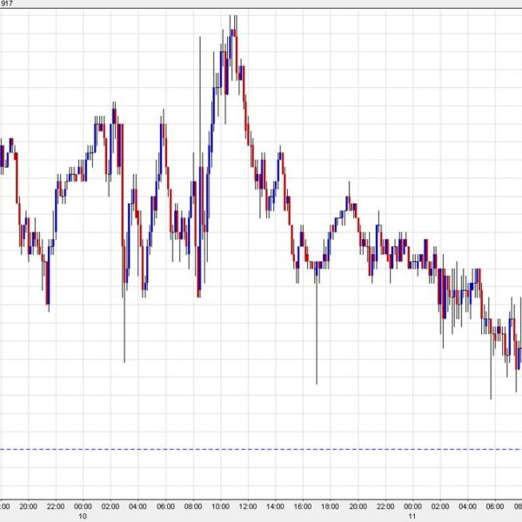522x522 pixels.
Task: Click the 18:00 label on the time axis
Action: coord(331,505)
